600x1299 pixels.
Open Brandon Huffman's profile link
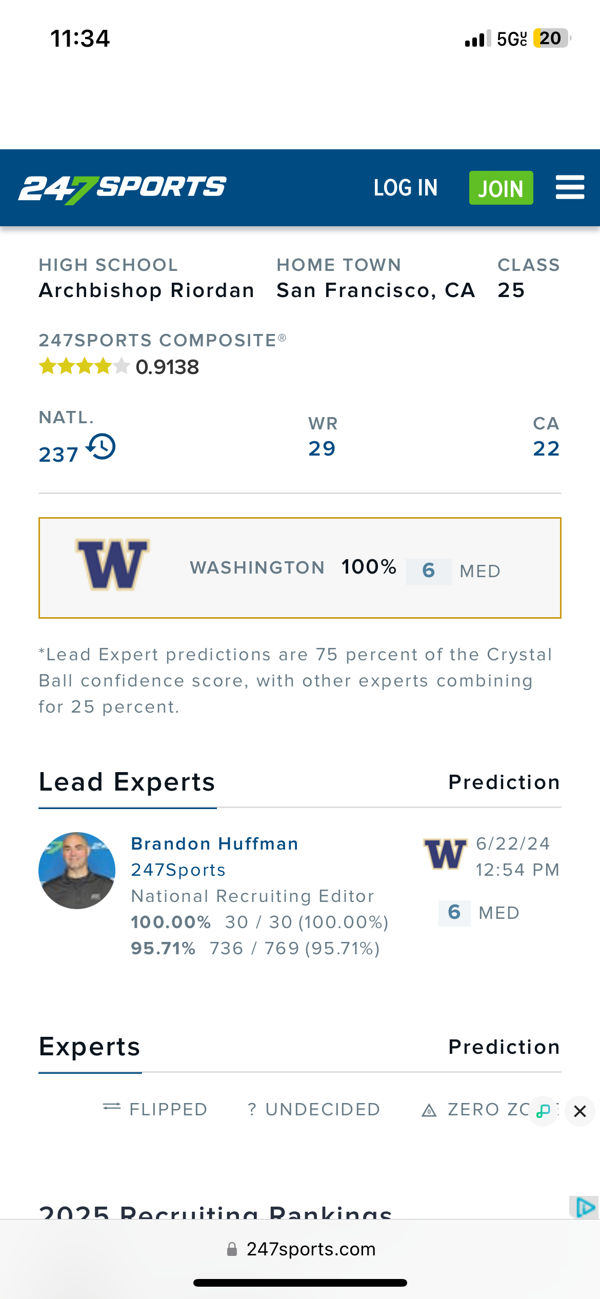[x=214, y=844]
